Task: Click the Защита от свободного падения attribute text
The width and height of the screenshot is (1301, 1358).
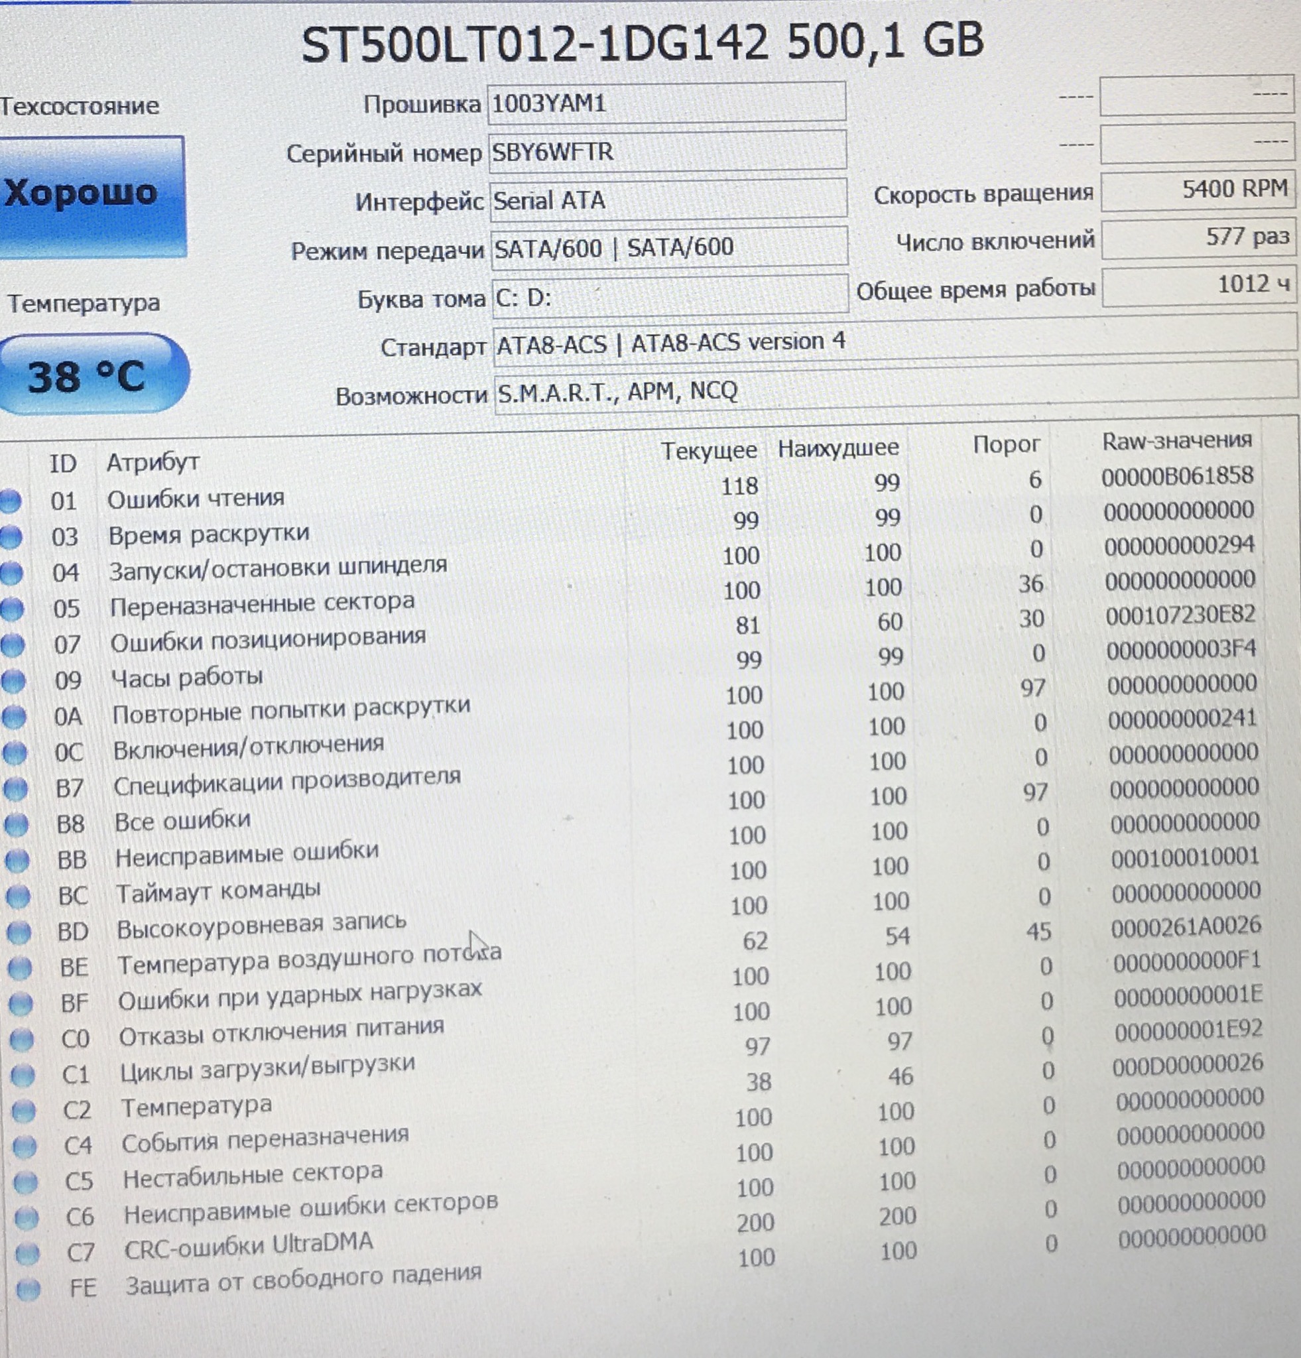Action: (x=304, y=1279)
